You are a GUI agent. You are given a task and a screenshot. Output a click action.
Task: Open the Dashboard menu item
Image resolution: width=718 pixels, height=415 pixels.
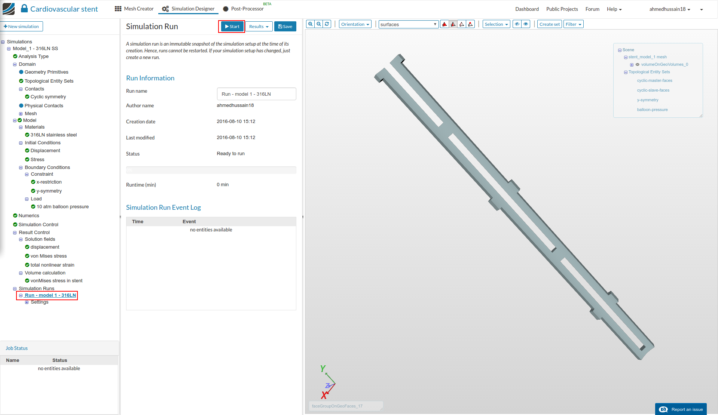527,9
